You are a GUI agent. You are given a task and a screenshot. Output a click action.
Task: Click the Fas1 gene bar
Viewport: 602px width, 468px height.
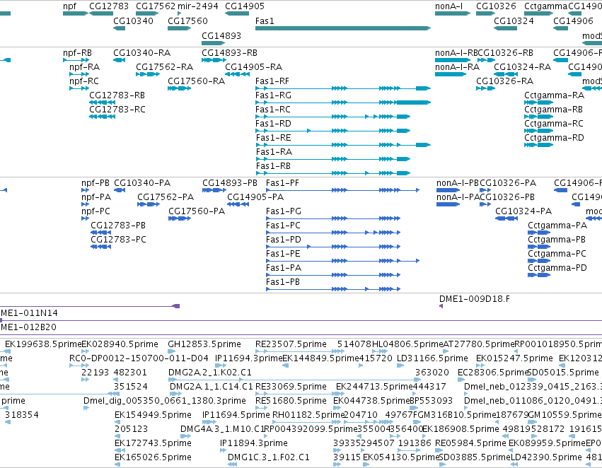(x=343, y=28)
